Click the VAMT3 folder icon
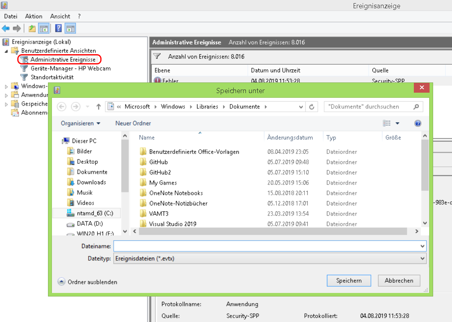452x322 pixels. coord(143,214)
